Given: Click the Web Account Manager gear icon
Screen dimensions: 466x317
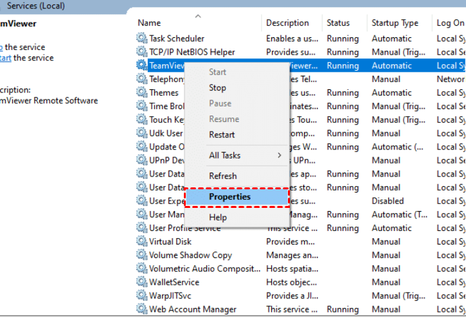Looking at the screenshot, I should (x=141, y=309).
